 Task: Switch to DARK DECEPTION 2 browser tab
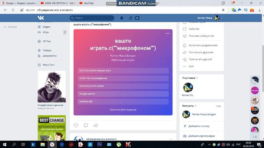point(58,3)
